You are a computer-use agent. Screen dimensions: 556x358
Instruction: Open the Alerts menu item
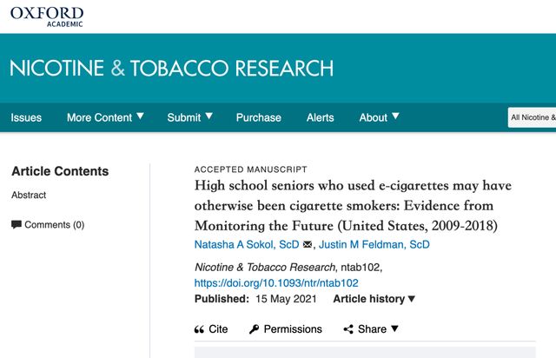pos(320,117)
